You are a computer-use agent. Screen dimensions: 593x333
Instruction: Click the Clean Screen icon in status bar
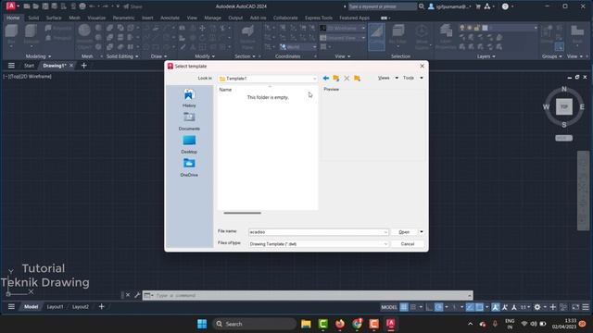click(x=575, y=307)
